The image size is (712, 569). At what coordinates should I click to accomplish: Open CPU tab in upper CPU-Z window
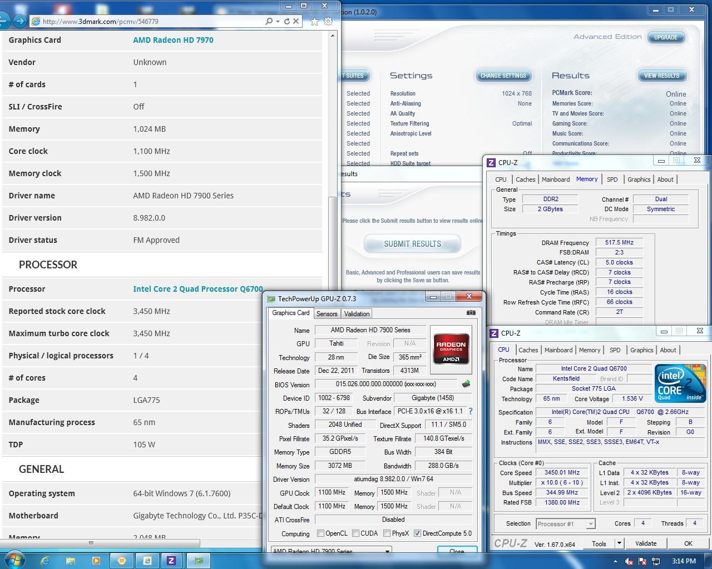click(501, 179)
